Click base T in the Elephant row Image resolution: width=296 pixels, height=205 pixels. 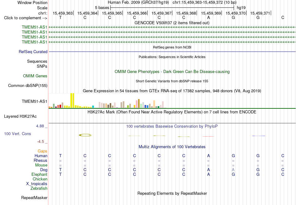click(60, 174)
